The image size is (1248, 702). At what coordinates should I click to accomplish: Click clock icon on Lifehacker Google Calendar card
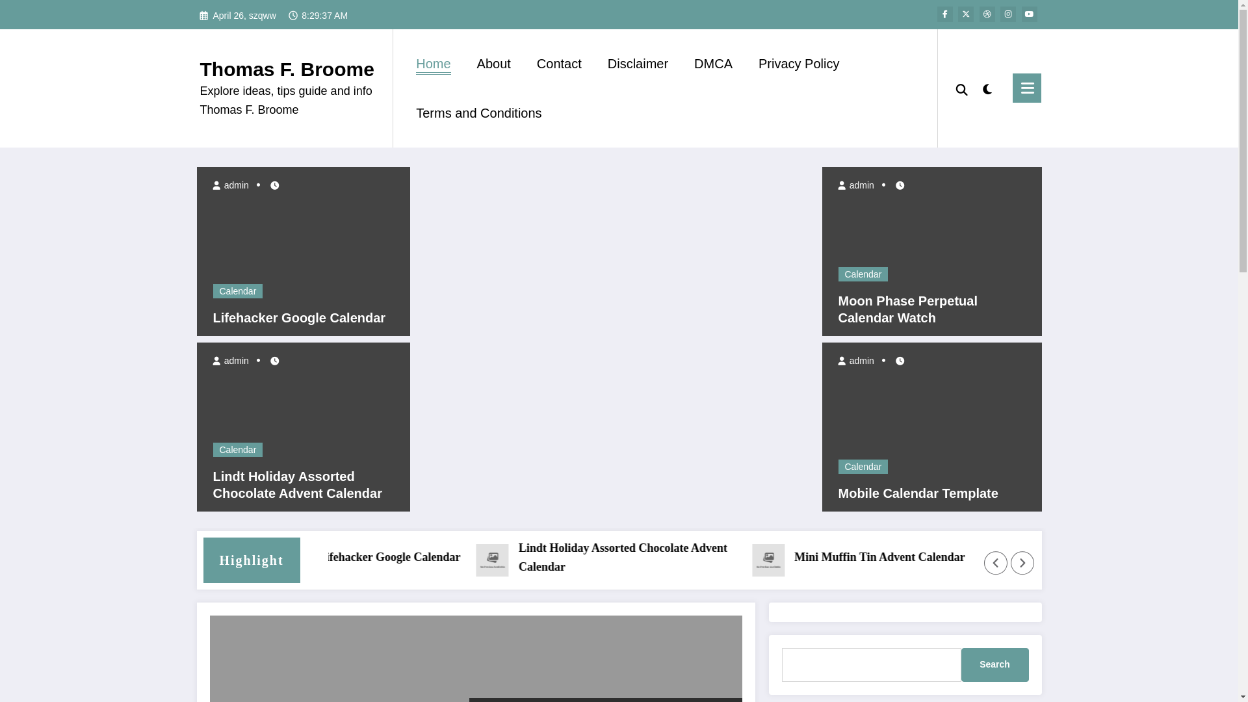click(274, 185)
